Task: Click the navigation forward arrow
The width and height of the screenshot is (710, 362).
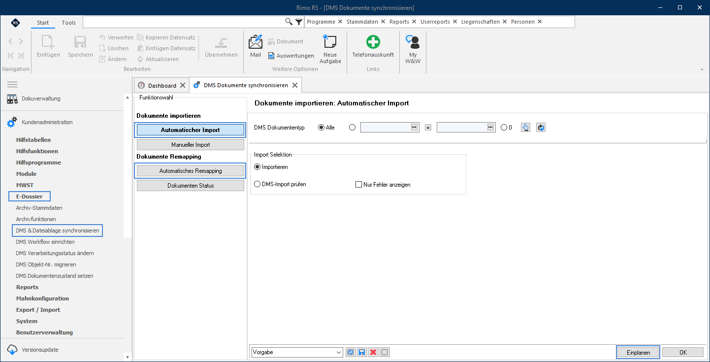Action: click(x=21, y=41)
